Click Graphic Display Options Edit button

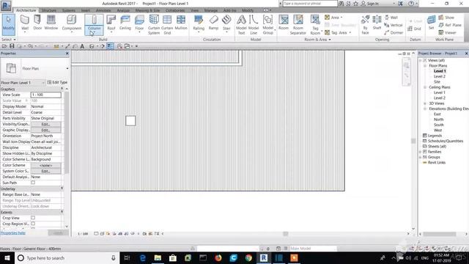point(45,131)
